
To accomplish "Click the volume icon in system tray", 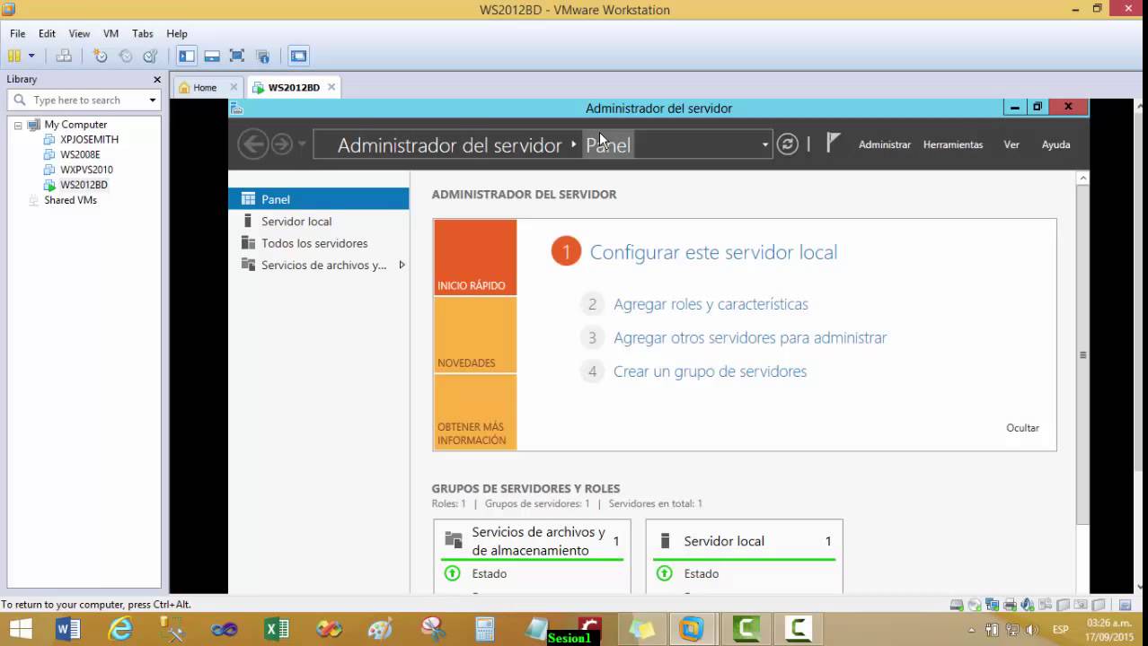I will click(x=1032, y=629).
